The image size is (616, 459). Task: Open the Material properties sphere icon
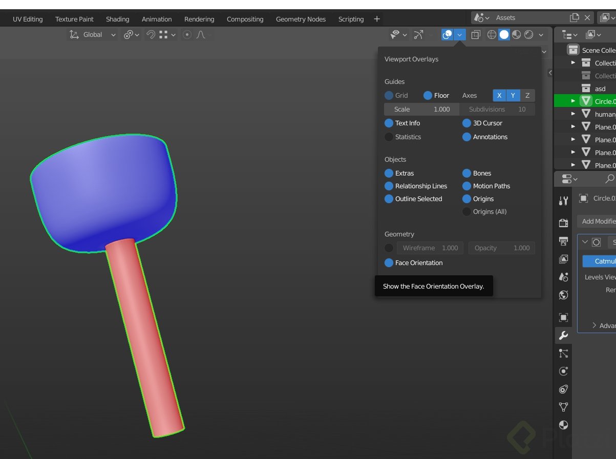click(x=564, y=425)
